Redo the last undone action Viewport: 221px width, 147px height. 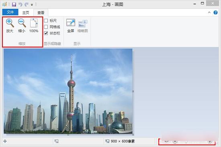tap(27, 4)
